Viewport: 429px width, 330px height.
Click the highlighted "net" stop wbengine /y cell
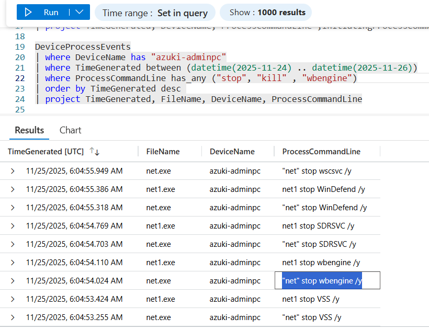(327, 280)
